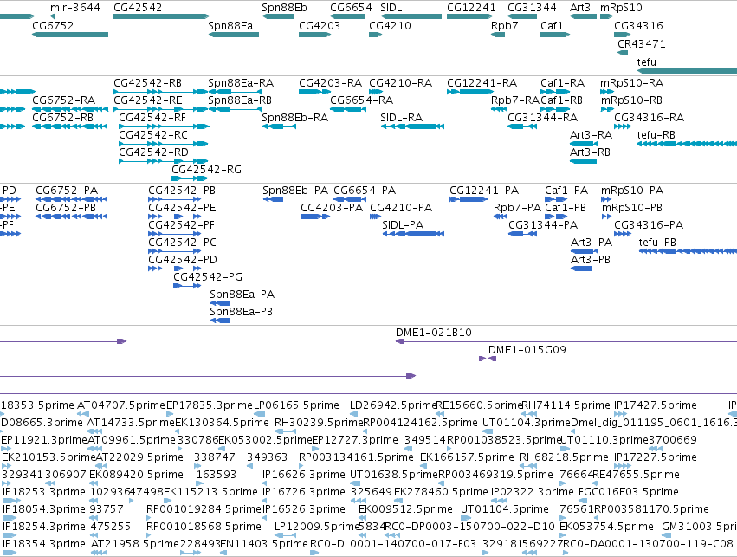This screenshot has height=557, width=737.
Task: Select the Art3 gene label
Action: pyautogui.click(x=580, y=8)
